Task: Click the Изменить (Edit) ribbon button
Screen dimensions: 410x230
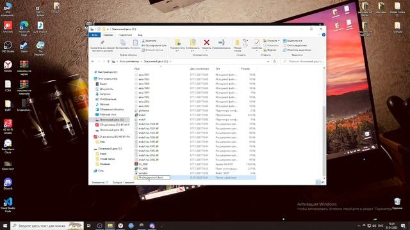Action: coord(270,45)
